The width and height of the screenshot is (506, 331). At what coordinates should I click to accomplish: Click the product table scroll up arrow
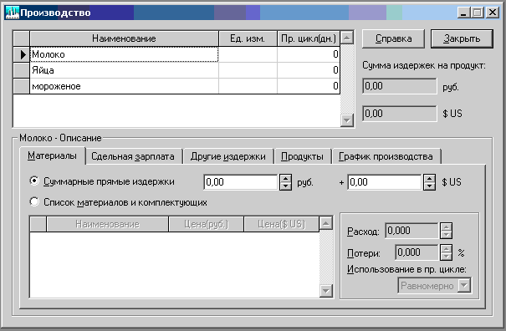[347, 38]
